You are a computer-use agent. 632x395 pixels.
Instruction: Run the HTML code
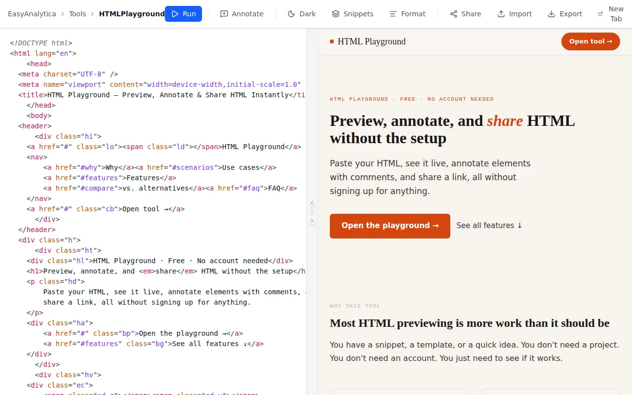pyautogui.click(x=183, y=14)
